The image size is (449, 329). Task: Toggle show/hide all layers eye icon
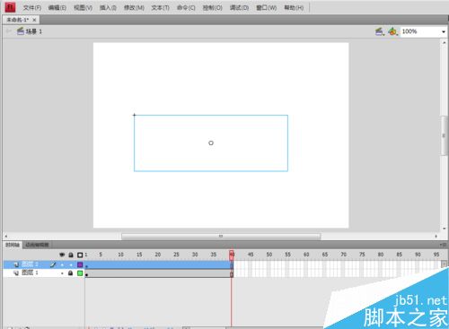[x=62, y=255]
